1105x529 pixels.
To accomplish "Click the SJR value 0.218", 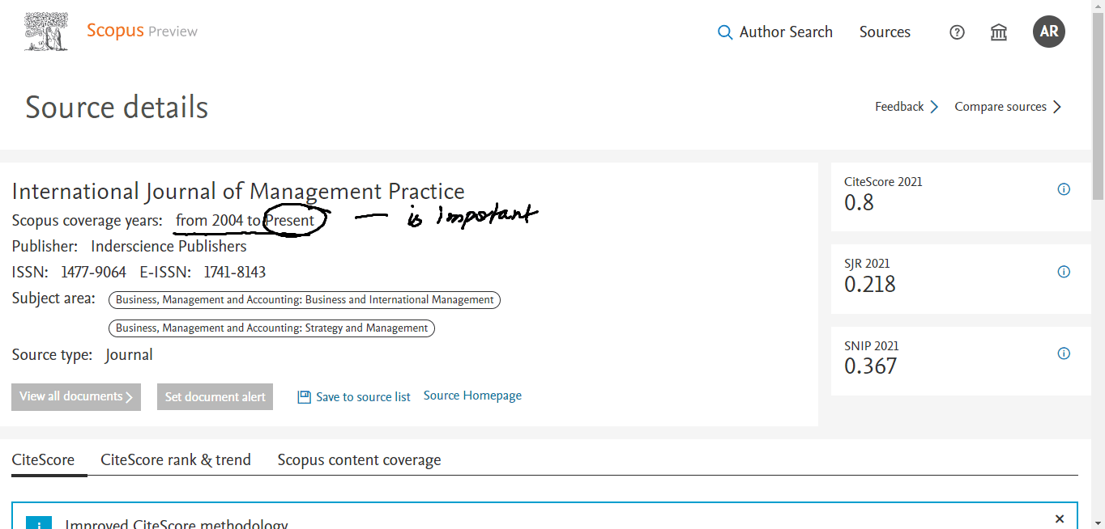I will 870,284.
